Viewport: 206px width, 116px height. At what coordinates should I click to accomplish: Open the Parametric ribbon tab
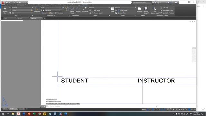(28, 5)
